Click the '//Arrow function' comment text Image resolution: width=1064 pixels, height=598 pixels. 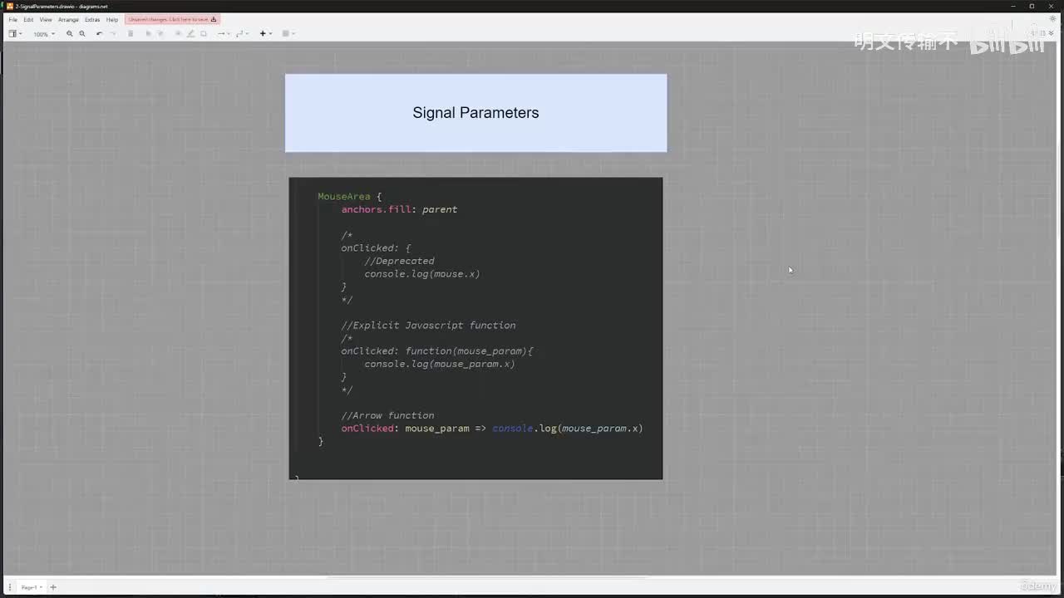coord(387,415)
